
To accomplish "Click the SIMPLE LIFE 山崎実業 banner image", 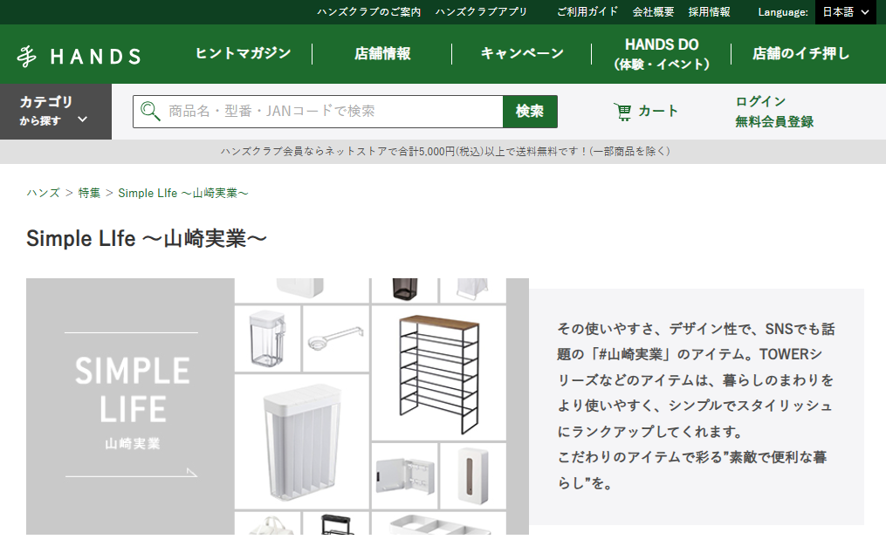I will click(x=278, y=406).
